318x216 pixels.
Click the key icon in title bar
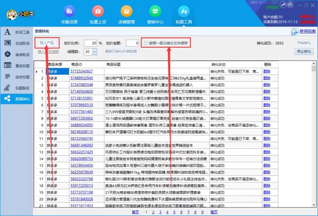pyautogui.click(x=283, y=4)
